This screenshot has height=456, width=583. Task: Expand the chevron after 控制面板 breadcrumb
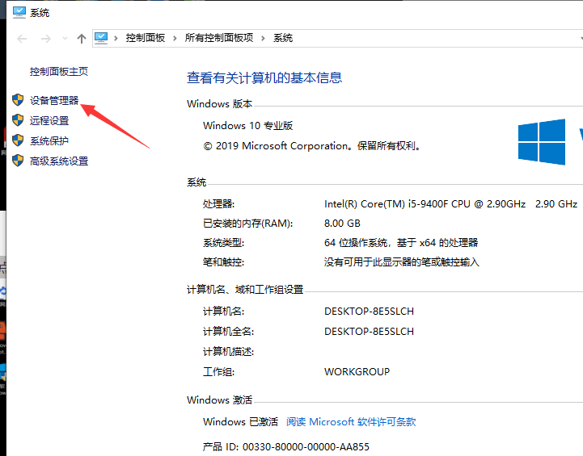click(175, 38)
